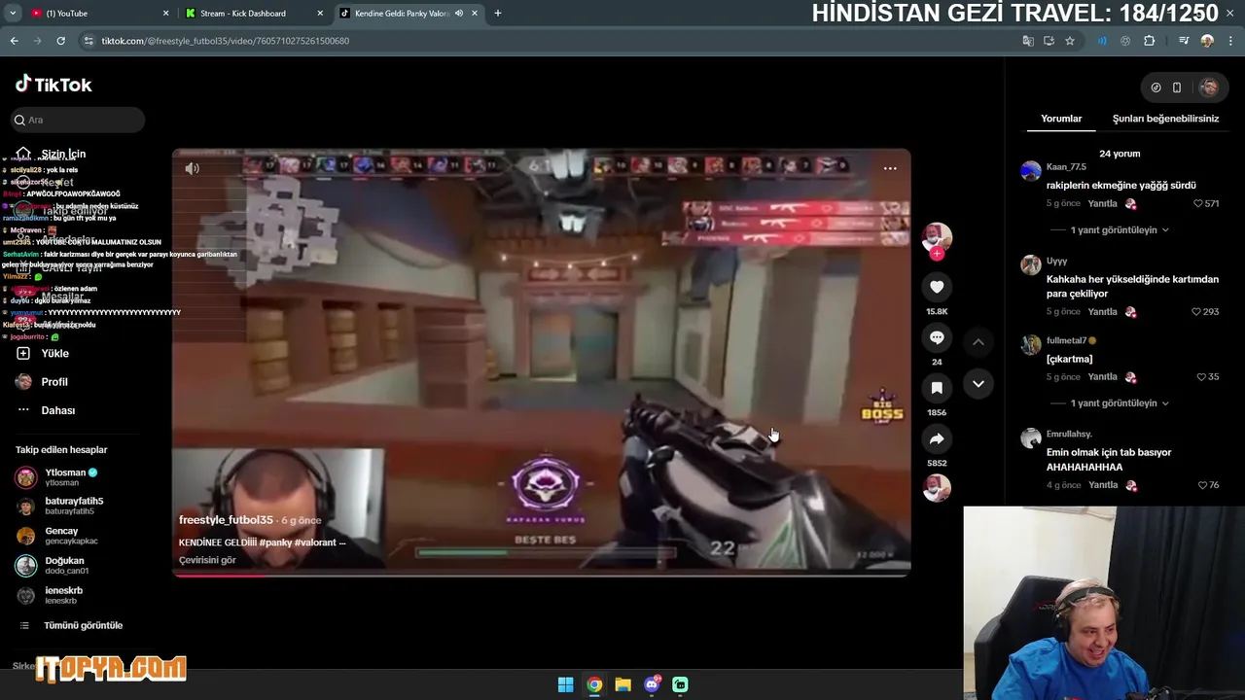Switch to the Yorumlar tab
The height and width of the screenshot is (700, 1245).
1061,119
